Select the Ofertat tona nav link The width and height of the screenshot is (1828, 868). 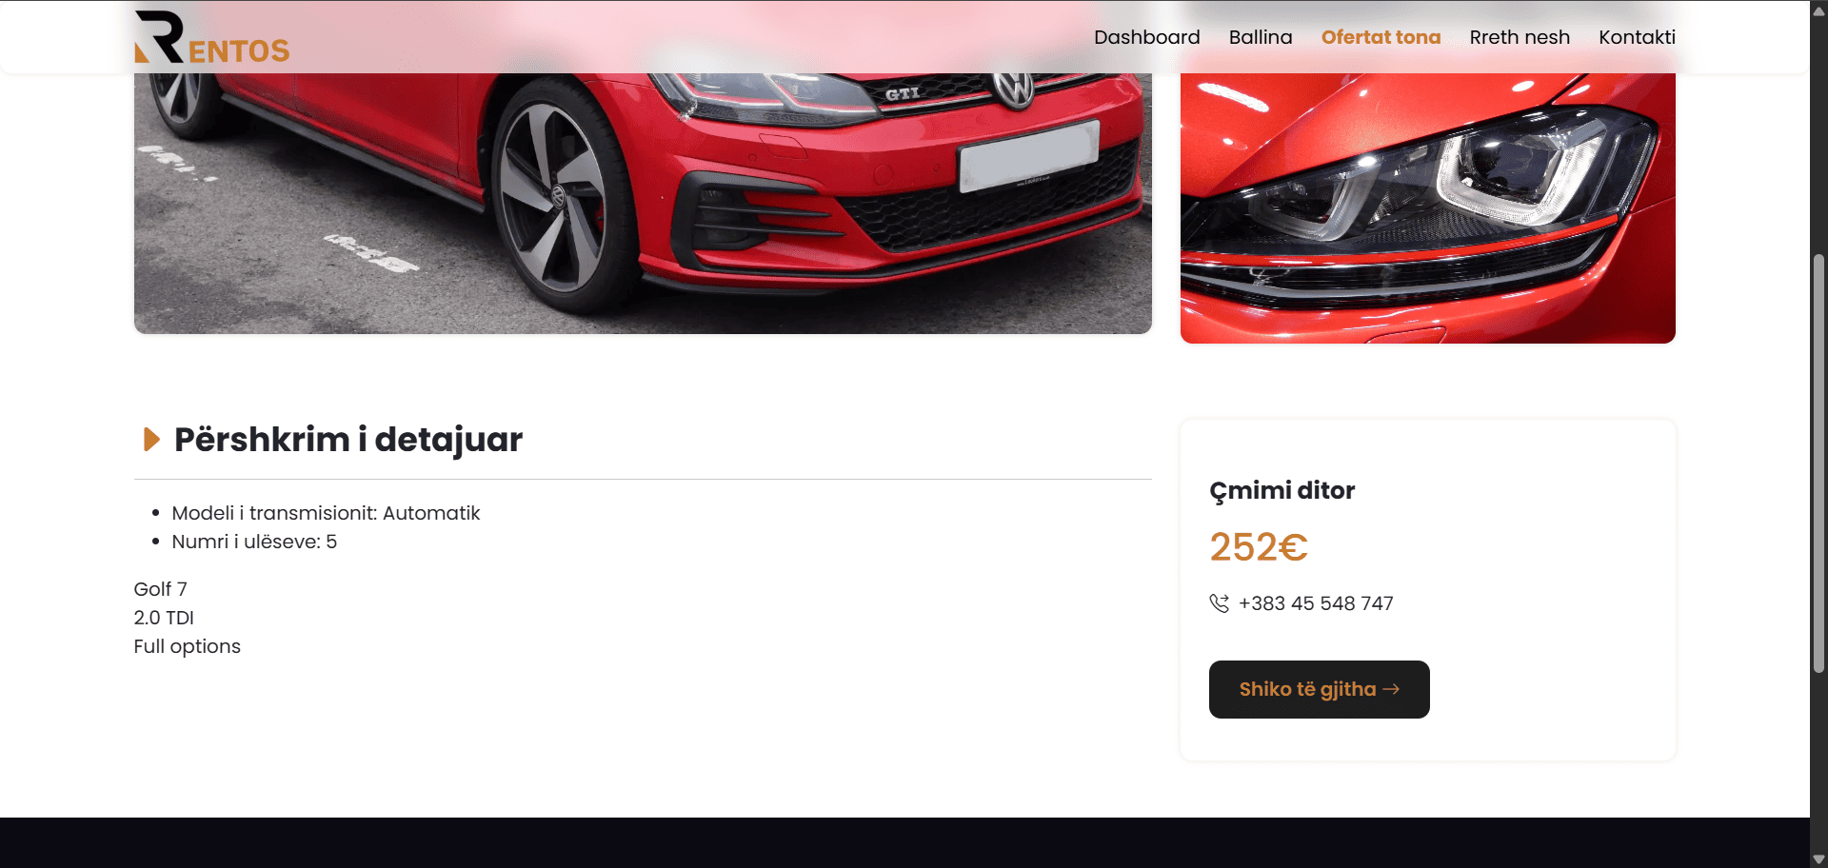pos(1381,37)
